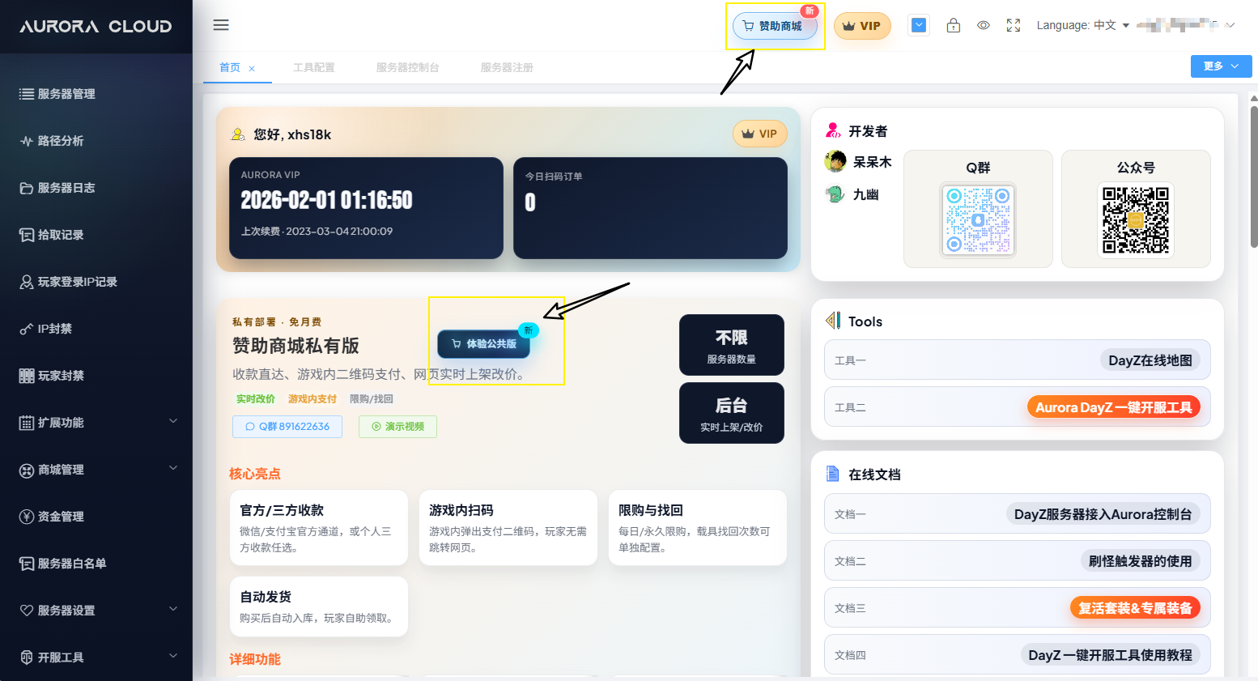
Task: Close the 首页 tab
Action: coord(252,68)
